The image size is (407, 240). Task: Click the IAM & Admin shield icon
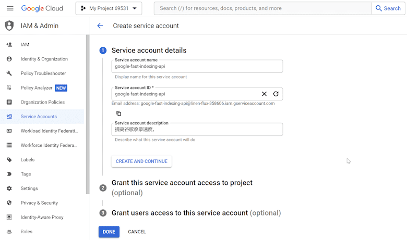pyautogui.click(x=9, y=26)
